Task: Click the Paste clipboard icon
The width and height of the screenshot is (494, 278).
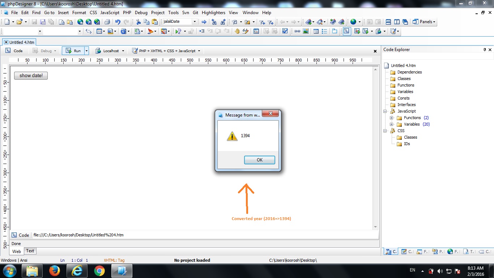Action: coord(154,22)
